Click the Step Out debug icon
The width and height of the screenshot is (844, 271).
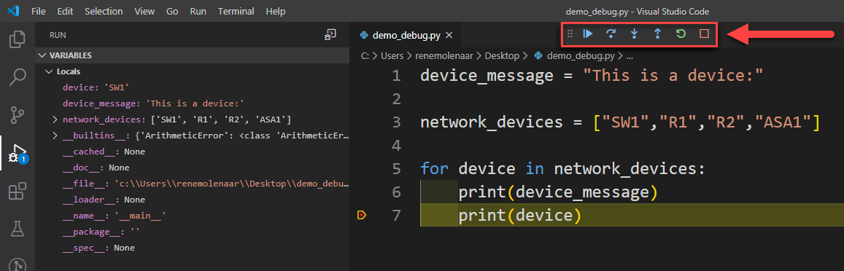click(657, 34)
